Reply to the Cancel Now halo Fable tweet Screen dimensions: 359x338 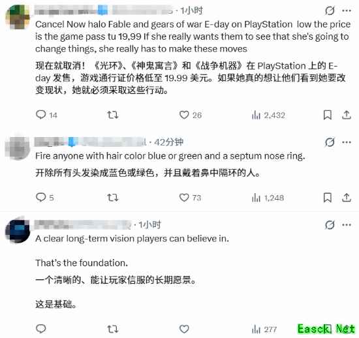pyautogui.click(x=41, y=115)
